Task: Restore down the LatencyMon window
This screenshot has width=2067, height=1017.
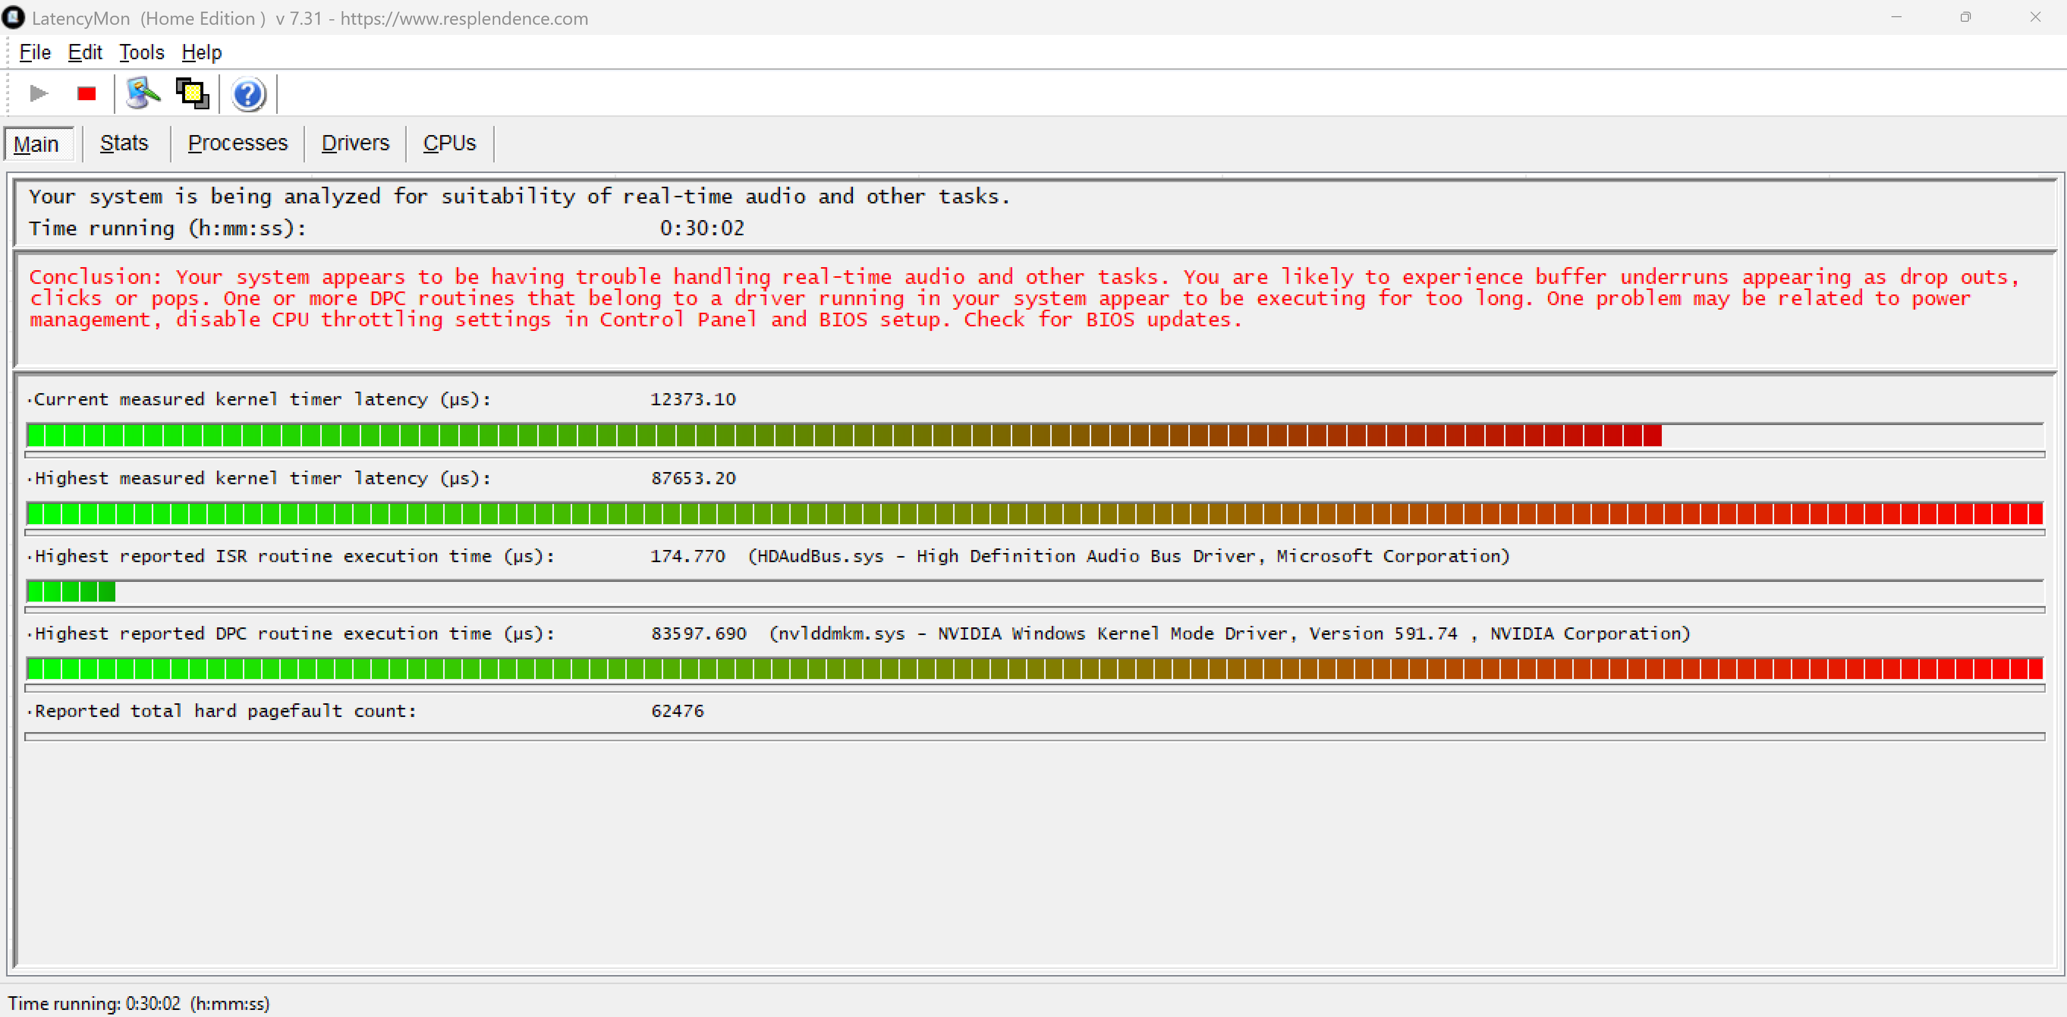Action: [1965, 17]
